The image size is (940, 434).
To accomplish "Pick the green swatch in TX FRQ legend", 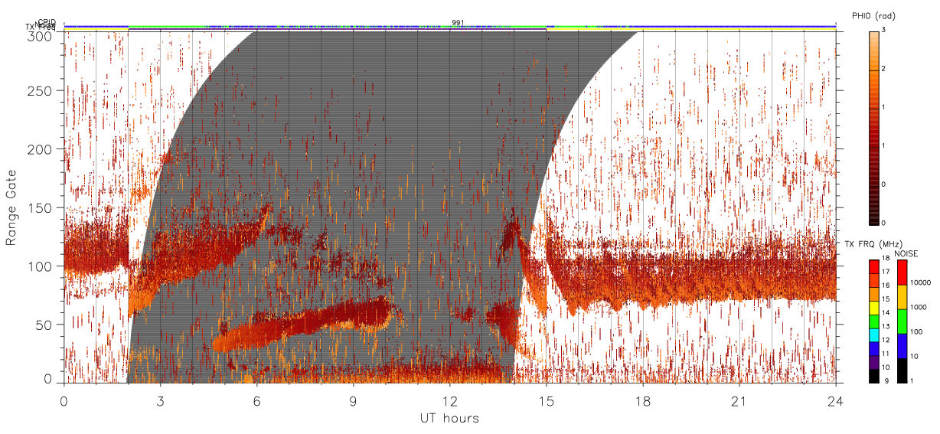I will (x=873, y=321).
